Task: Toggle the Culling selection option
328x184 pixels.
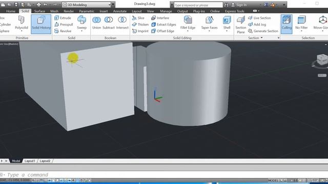Action: click(286, 24)
